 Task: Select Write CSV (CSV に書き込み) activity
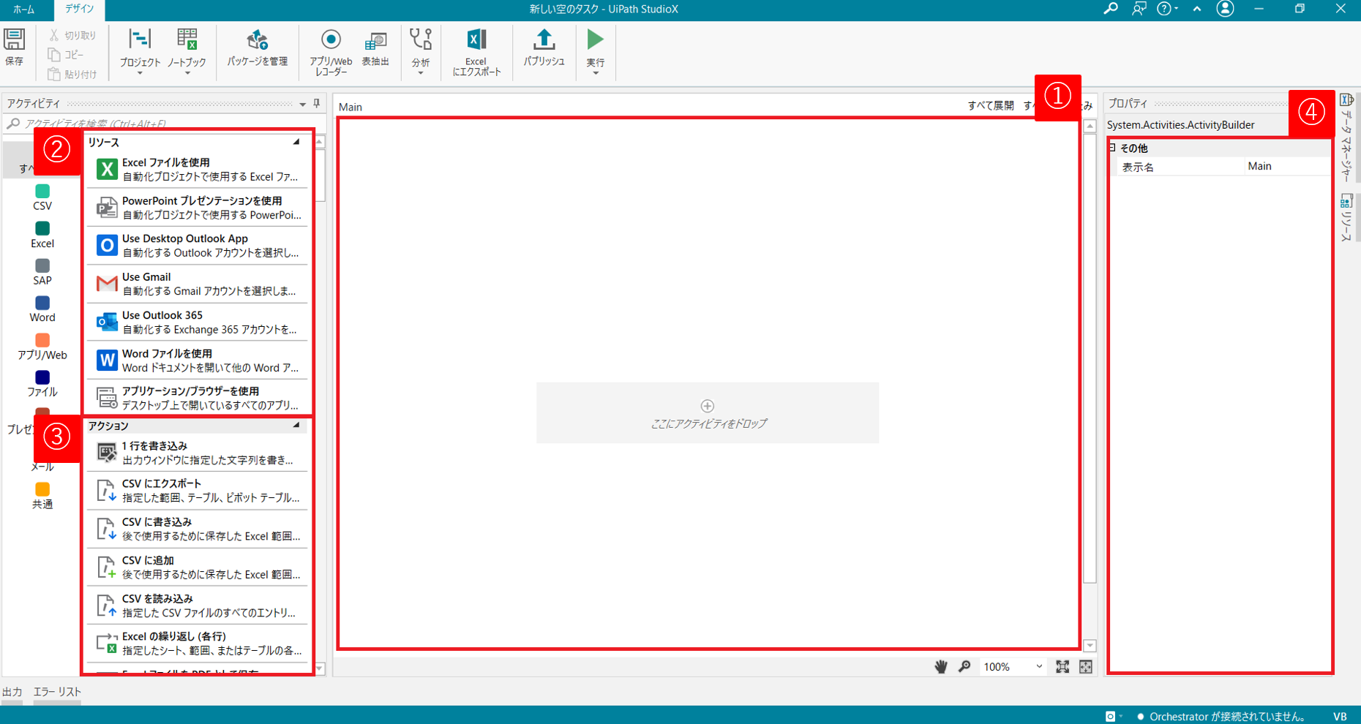pyautogui.click(x=198, y=529)
